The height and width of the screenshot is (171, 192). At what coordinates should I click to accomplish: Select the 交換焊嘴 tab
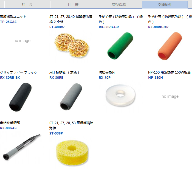[x=119, y=5]
